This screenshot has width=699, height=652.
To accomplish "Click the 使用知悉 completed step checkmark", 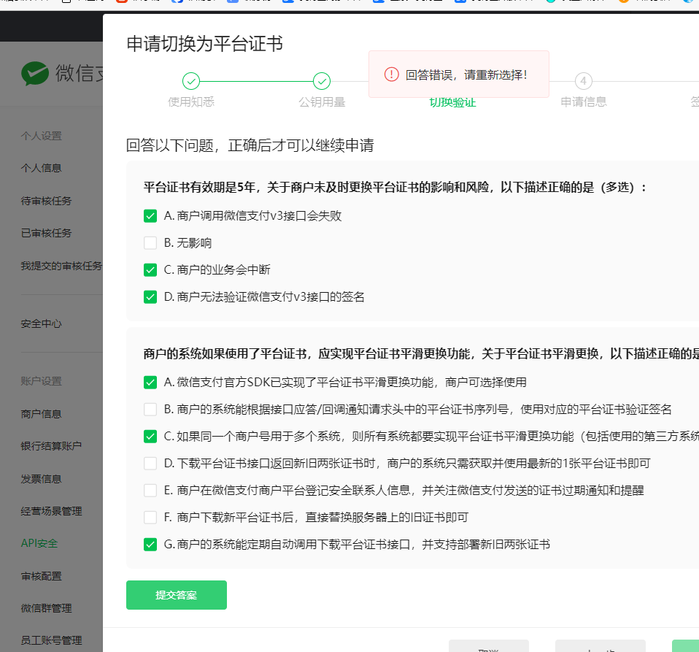I will (x=191, y=81).
